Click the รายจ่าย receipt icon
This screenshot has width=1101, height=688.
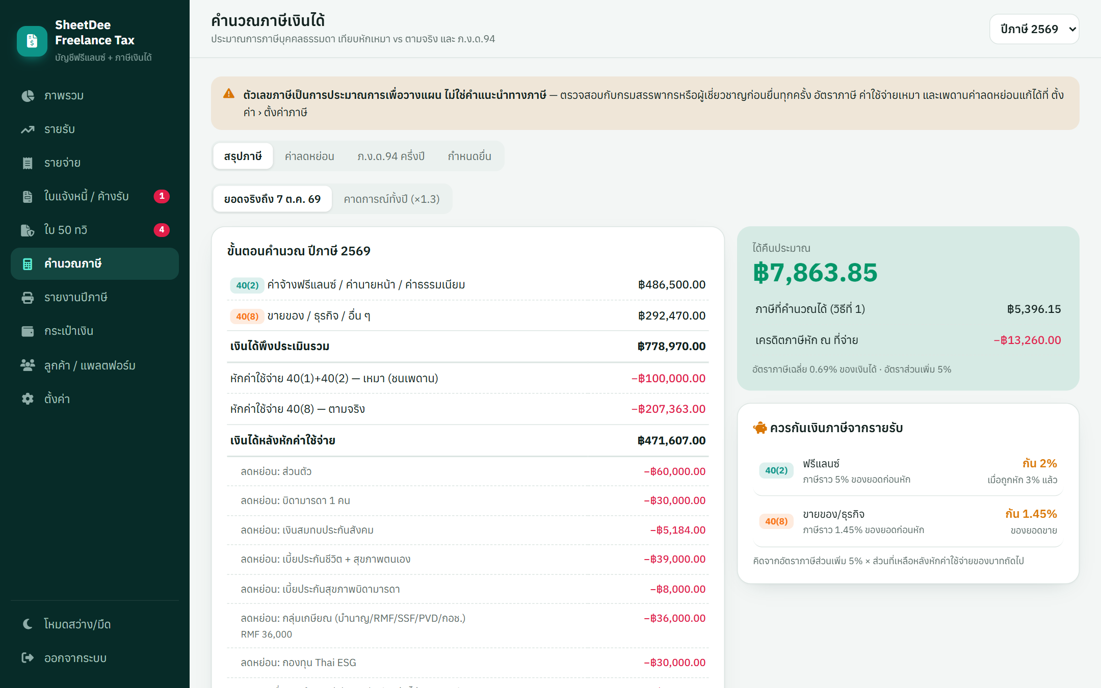point(28,163)
